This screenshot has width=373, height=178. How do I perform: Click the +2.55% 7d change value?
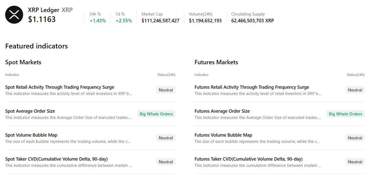click(x=124, y=21)
